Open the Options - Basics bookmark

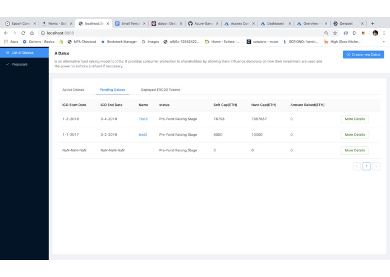point(38,41)
